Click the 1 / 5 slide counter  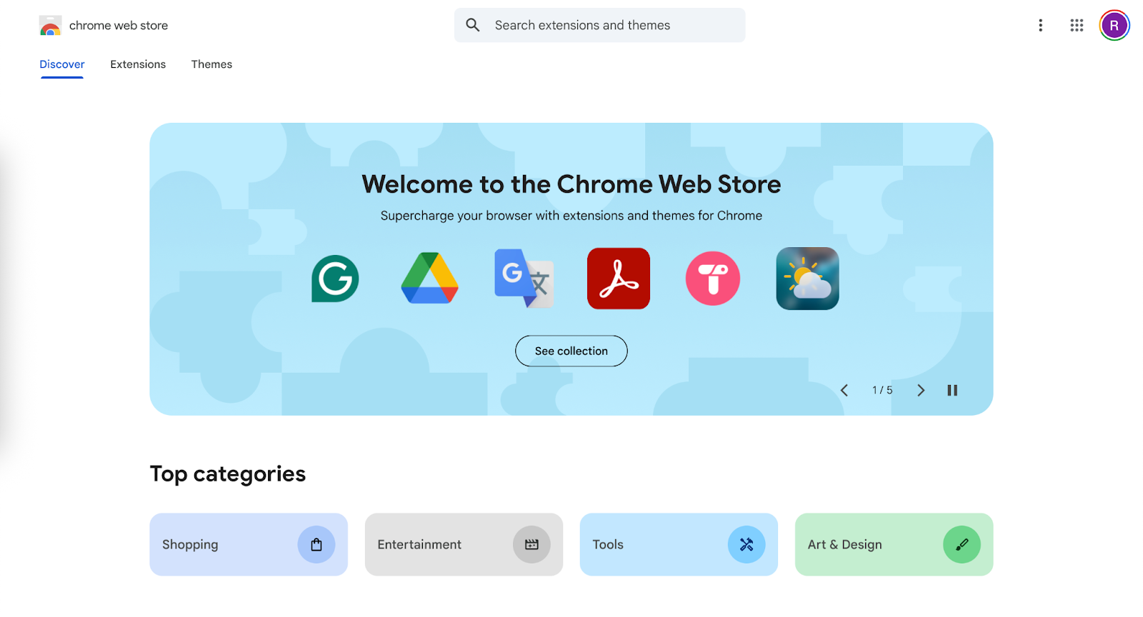coord(882,390)
